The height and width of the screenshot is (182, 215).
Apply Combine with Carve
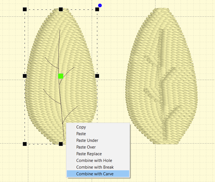[x=95, y=174]
